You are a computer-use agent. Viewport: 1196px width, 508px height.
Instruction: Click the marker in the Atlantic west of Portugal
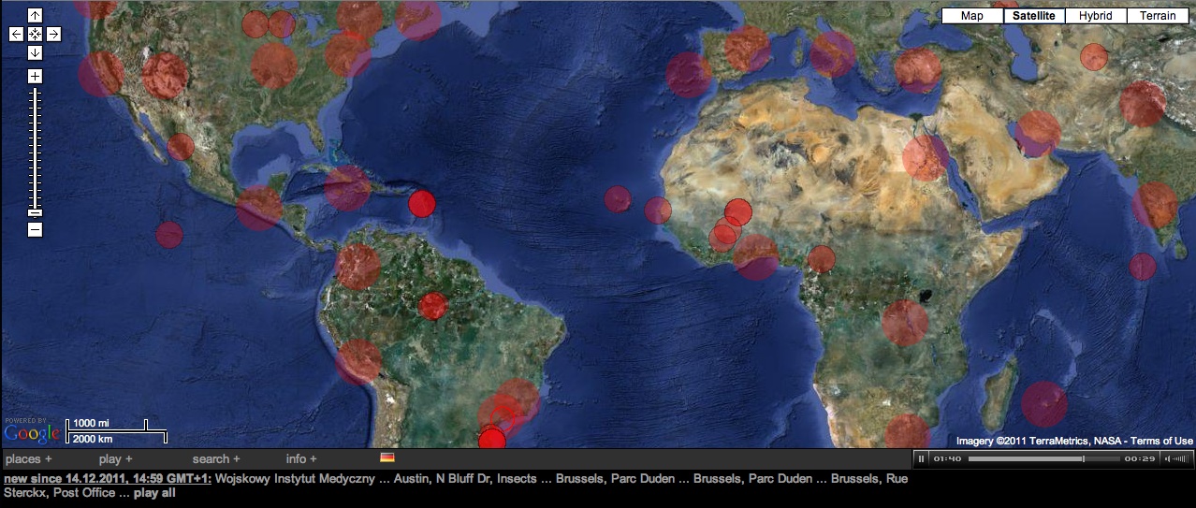[689, 75]
